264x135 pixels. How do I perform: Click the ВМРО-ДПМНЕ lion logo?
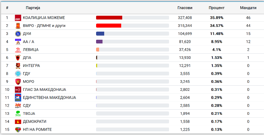(x=18, y=26)
